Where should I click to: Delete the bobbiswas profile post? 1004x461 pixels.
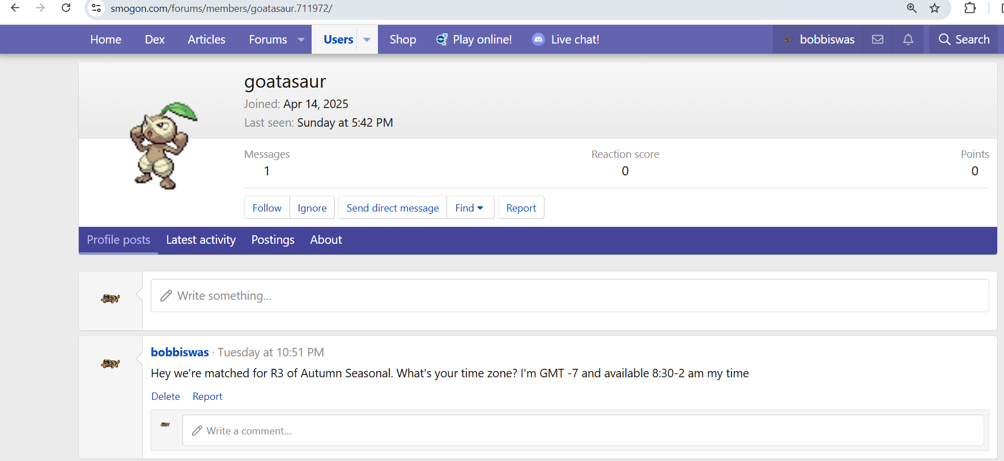point(165,397)
